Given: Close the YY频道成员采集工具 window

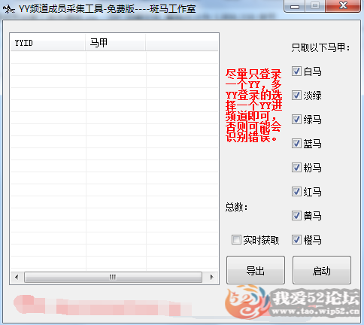Looking at the screenshot, I should [343, 6].
